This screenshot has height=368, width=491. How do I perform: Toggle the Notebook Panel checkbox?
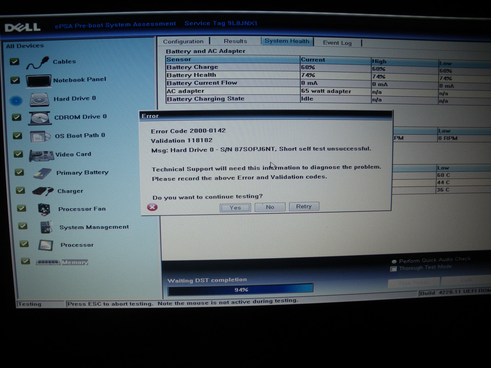(x=15, y=80)
